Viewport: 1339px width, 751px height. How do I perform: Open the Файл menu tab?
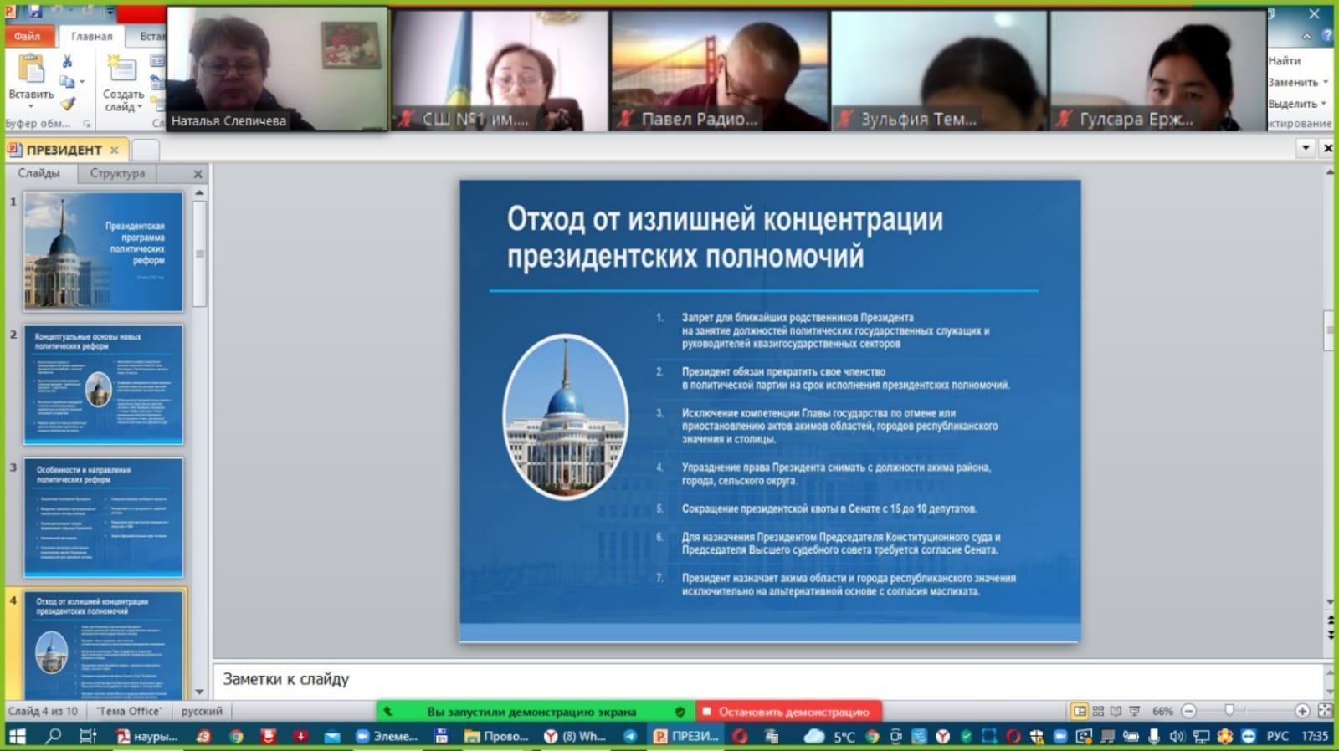tap(28, 36)
